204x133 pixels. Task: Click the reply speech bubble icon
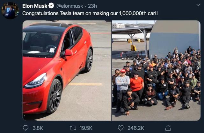[x=25, y=128]
